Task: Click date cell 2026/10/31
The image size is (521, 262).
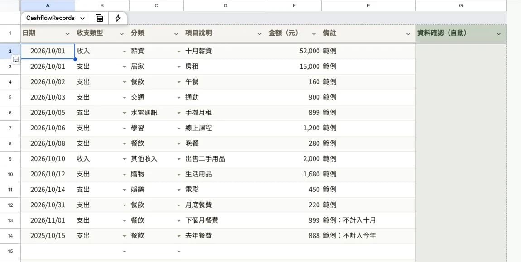Action: (x=48, y=205)
